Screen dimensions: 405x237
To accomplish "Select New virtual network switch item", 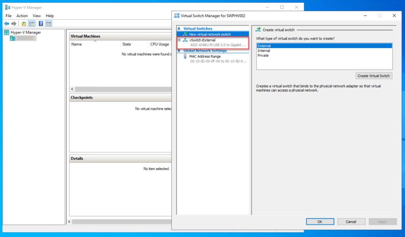I will [210, 34].
